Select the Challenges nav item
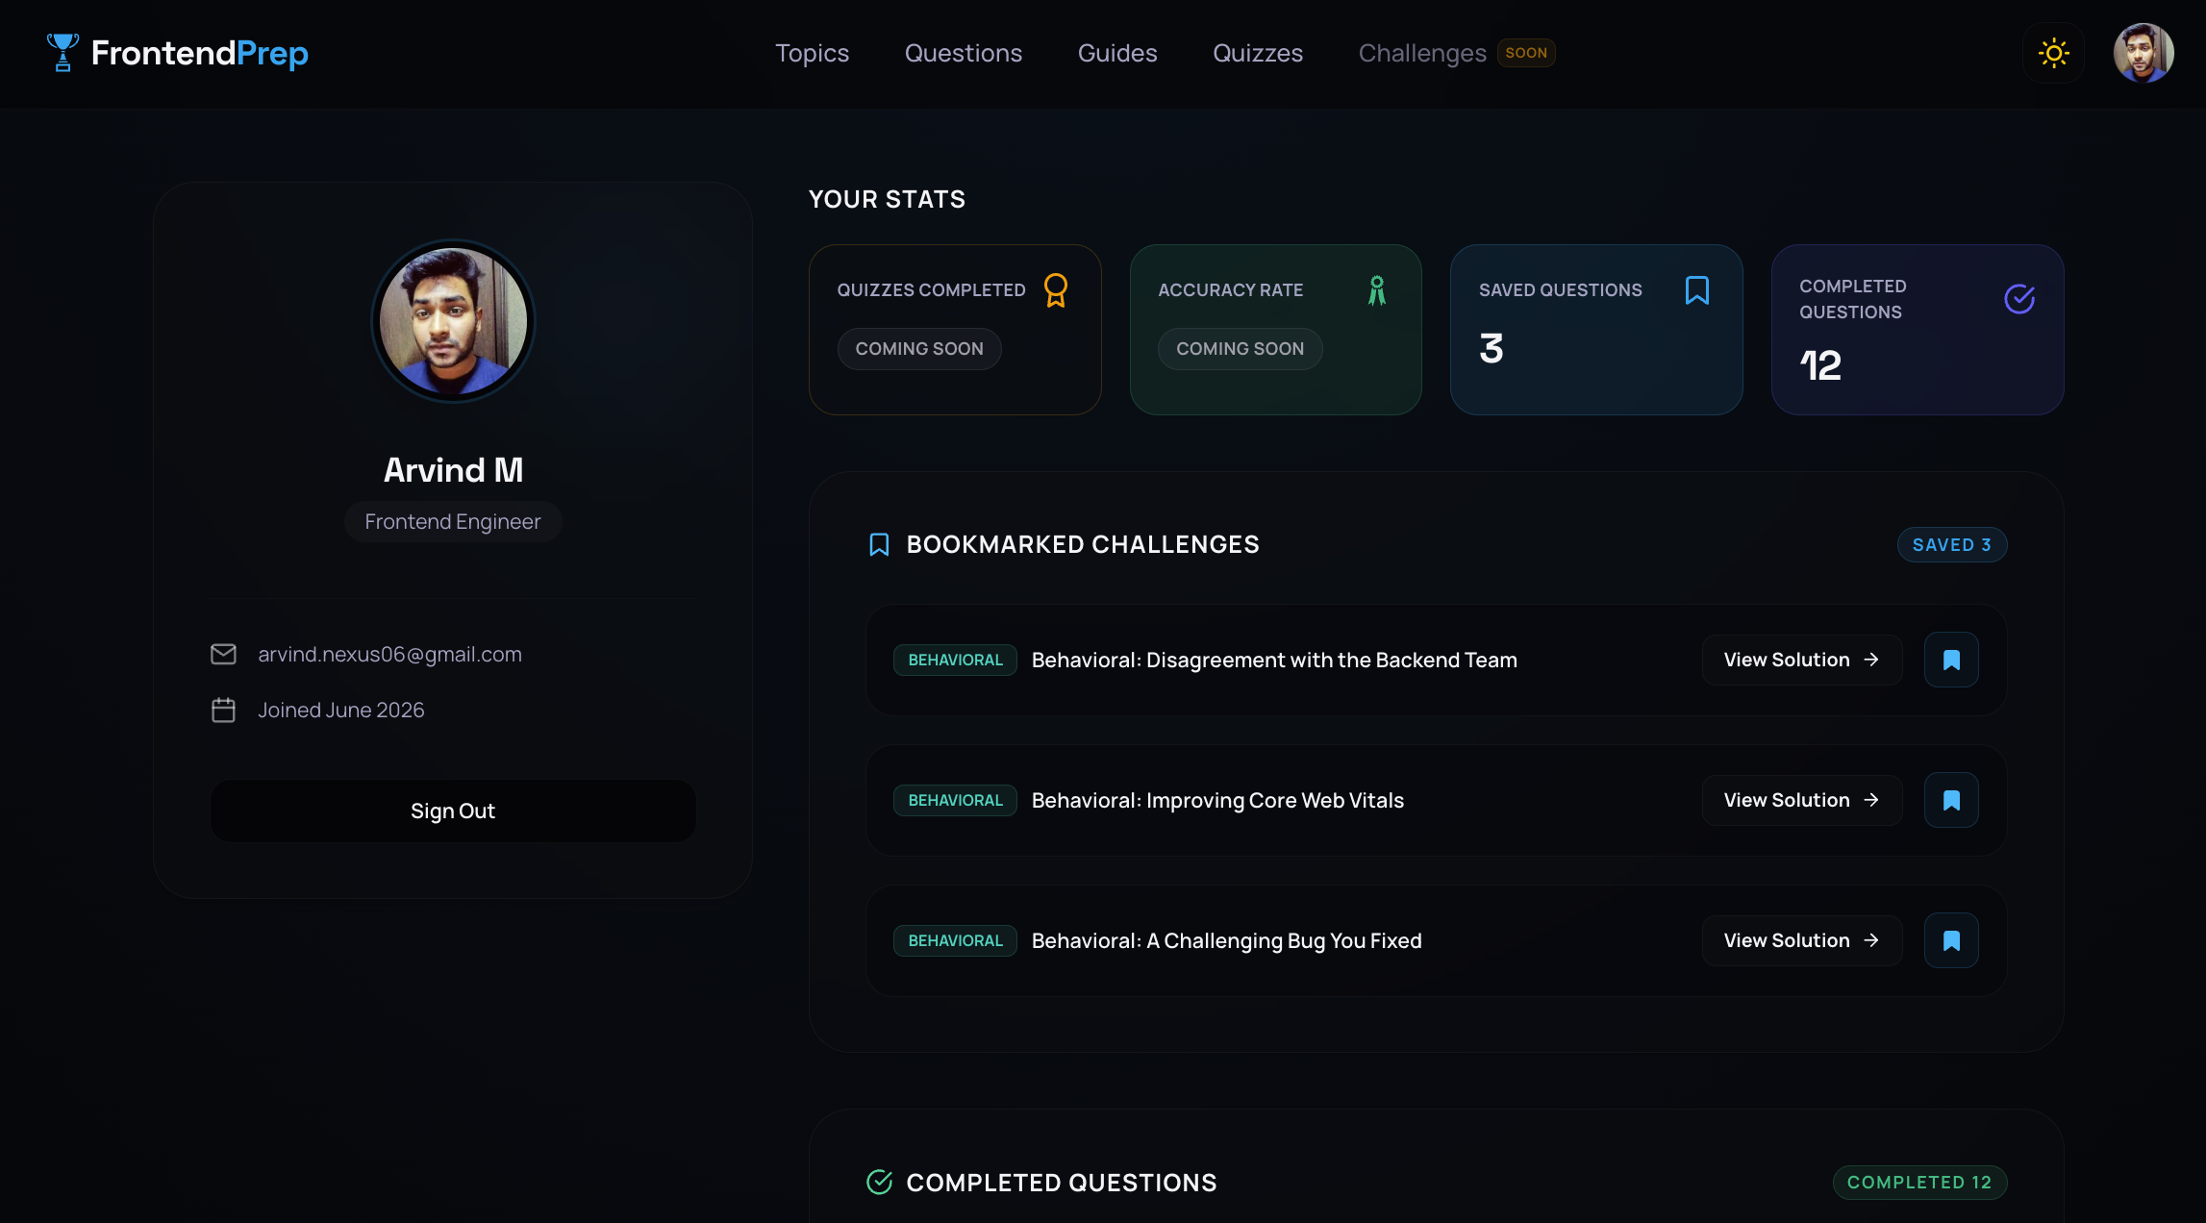The height and width of the screenshot is (1223, 2206). pyautogui.click(x=1421, y=53)
